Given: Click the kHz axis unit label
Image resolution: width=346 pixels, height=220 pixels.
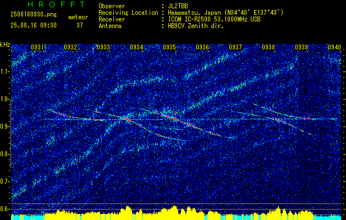Looking at the screenshot, I should pos(5,45).
